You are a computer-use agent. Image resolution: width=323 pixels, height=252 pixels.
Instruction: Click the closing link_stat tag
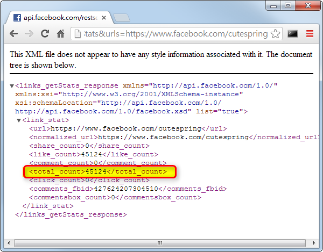point(48,206)
